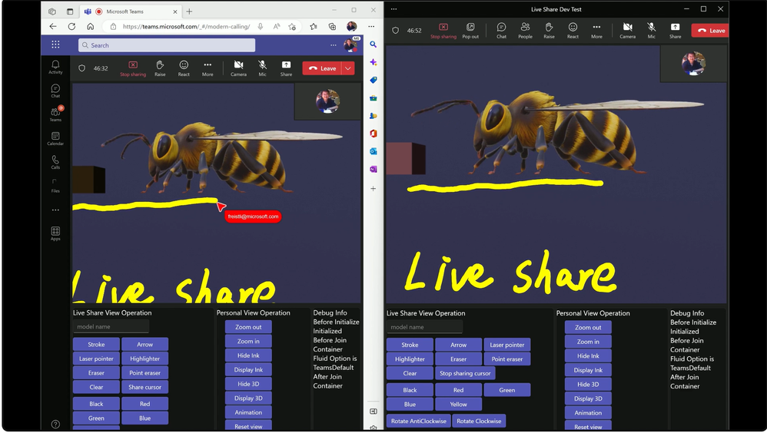The height and width of the screenshot is (433, 767).
Task: Click browser address bar URL
Action: pos(186,26)
